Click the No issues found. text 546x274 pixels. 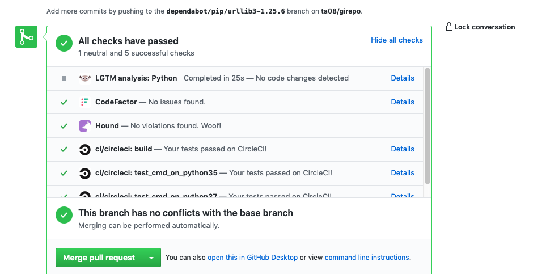[x=177, y=102]
